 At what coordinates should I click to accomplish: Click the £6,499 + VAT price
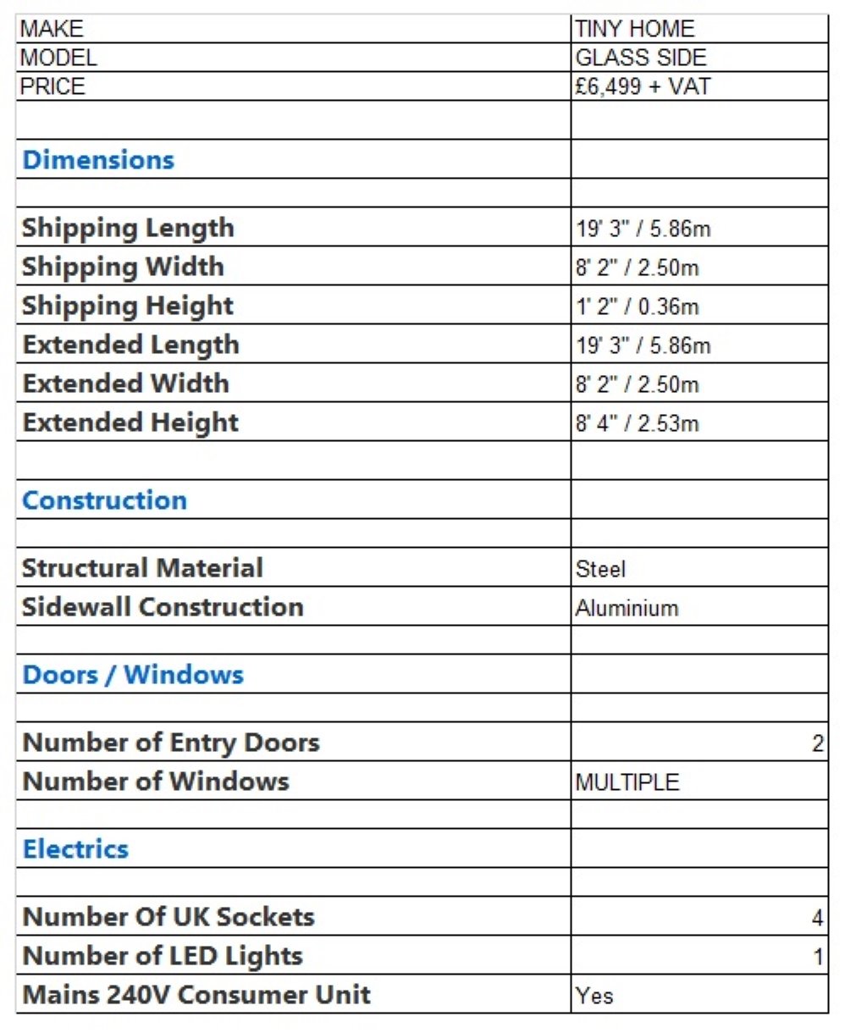tap(643, 86)
